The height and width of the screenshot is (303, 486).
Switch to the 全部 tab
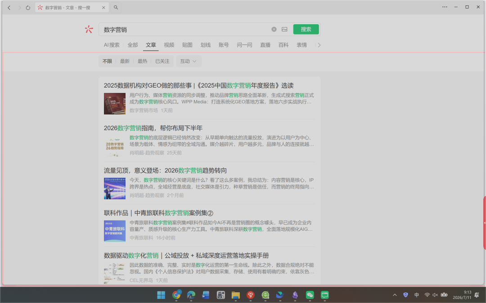click(133, 45)
